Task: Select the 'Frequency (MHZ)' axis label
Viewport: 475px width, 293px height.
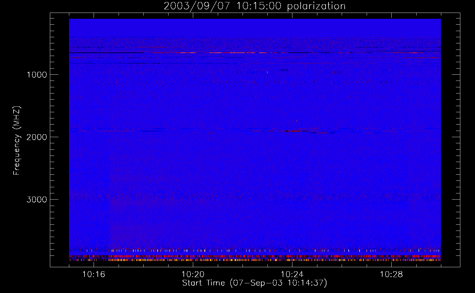Action: click(17, 141)
